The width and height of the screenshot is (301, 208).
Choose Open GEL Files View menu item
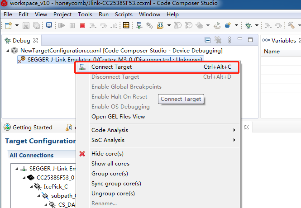[118, 117]
